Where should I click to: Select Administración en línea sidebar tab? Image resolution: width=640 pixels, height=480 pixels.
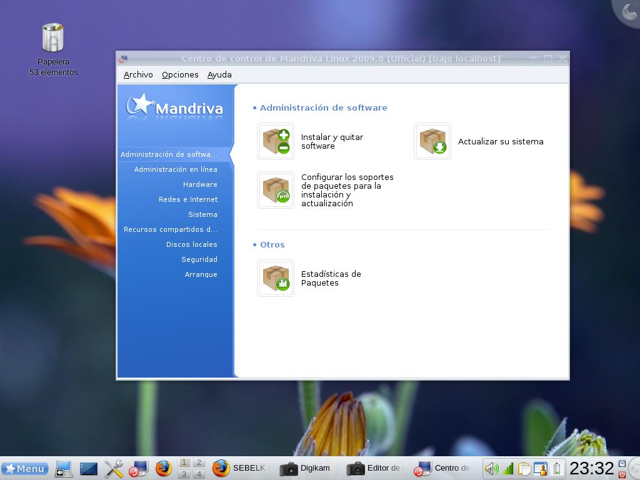coord(176,169)
